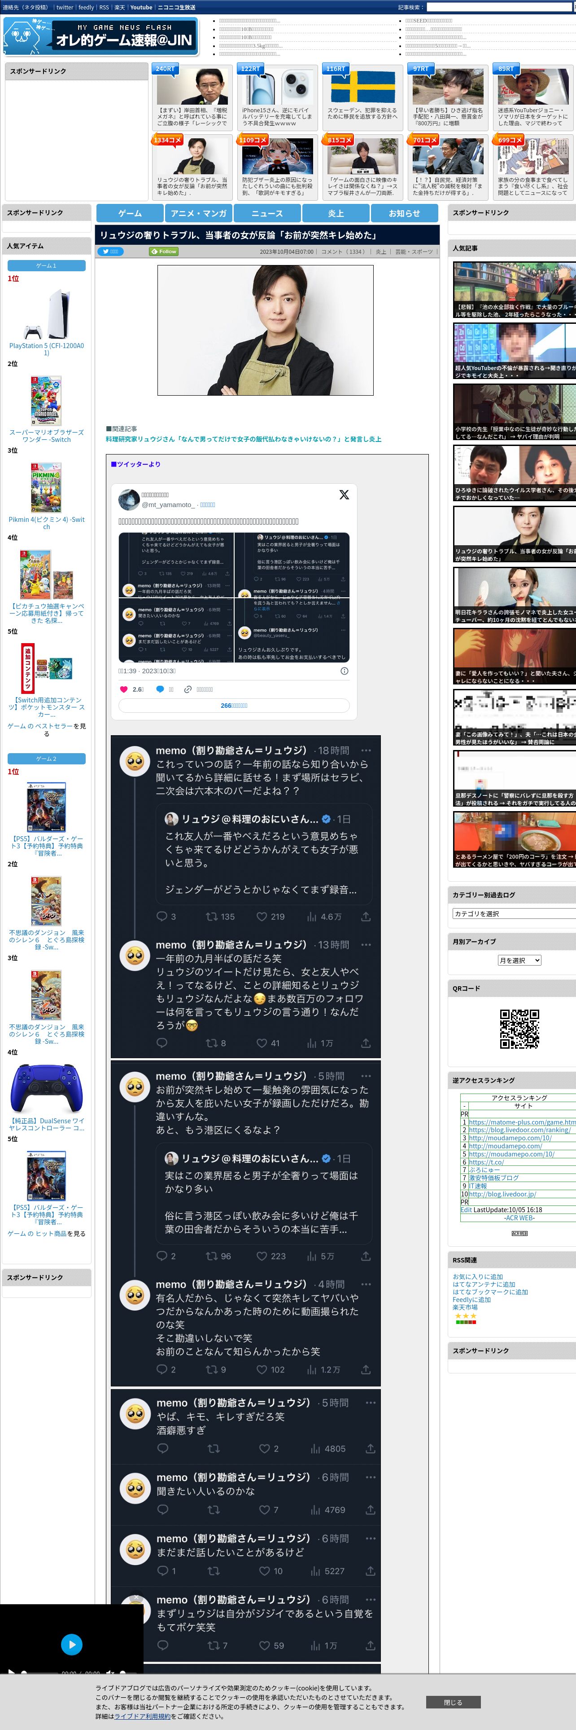The height and width of the screenshot is (1730, 576).
Task: Open the コメント（1334） link
Action: click(343, 252)
